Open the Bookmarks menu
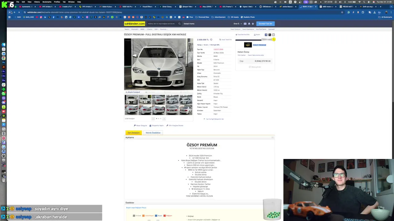 [x=47, y=2]
